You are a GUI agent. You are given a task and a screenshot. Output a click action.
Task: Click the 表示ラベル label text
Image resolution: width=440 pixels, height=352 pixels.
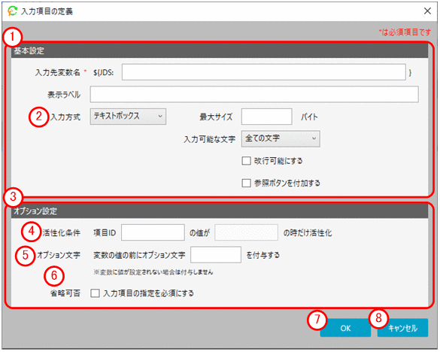[64, 95]
